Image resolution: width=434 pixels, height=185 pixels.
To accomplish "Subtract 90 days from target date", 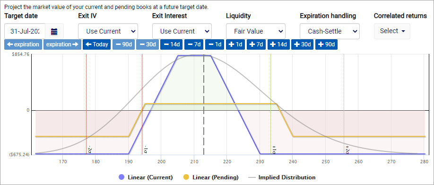I will [123, 44].
